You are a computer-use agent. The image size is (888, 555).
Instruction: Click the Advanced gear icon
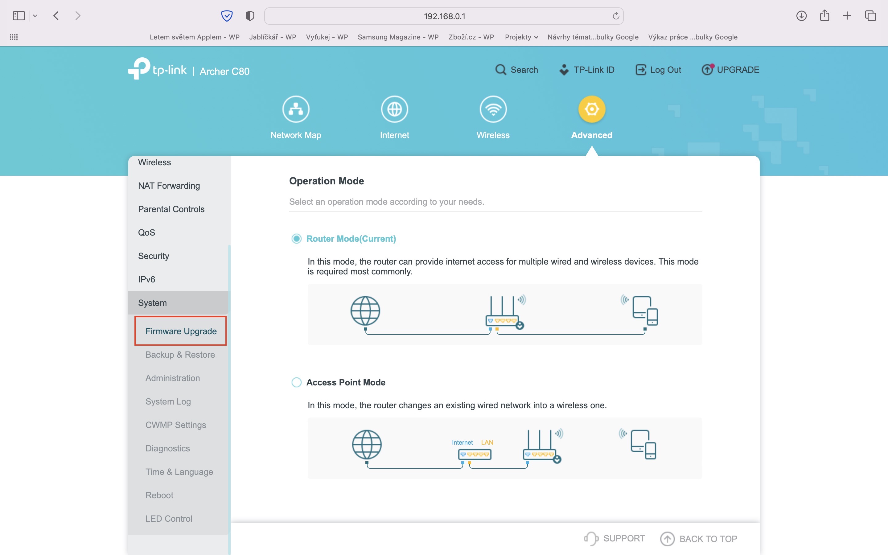[x=591, y=109]
